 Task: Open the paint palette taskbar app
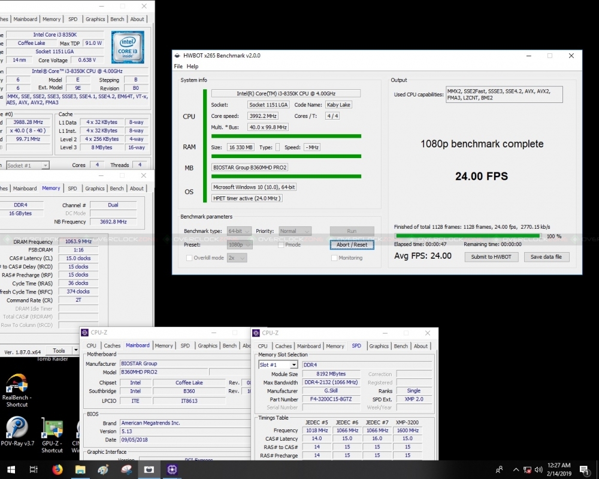point(103,469)
